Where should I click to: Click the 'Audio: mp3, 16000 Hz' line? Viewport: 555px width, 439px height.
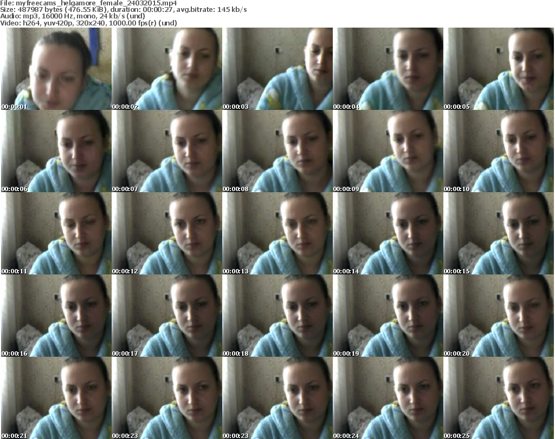point(73,16)
